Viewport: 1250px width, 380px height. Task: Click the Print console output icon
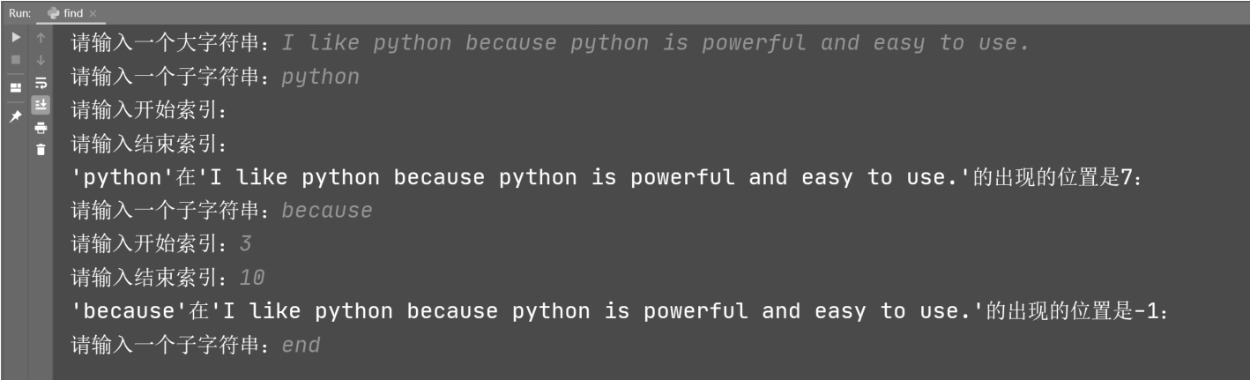(x=40, y=128)
